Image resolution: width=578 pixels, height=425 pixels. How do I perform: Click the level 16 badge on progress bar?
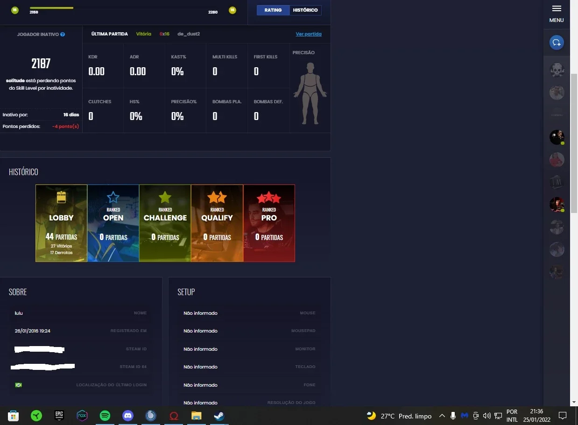click(x=232, y=10)
